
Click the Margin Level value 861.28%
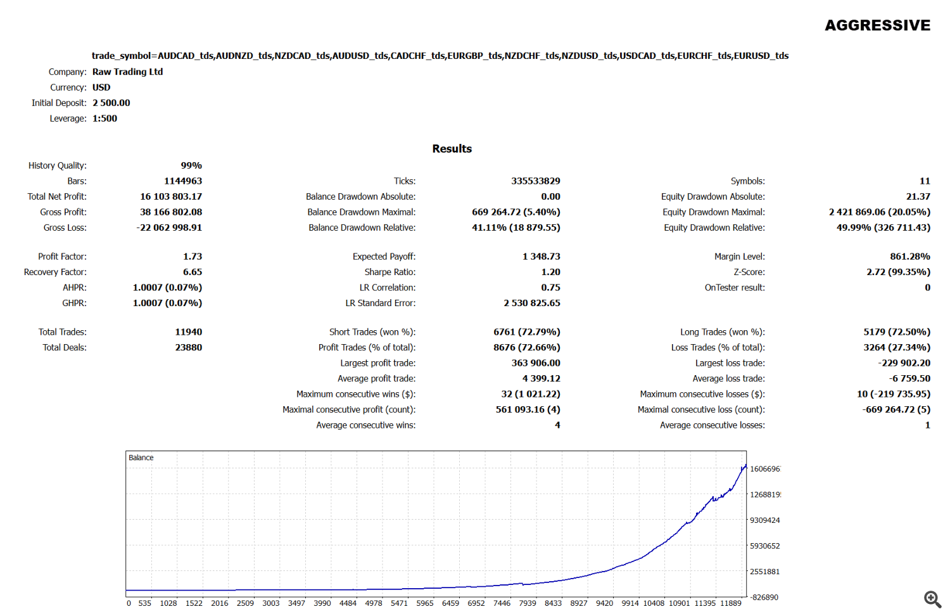tap(909, 257)
